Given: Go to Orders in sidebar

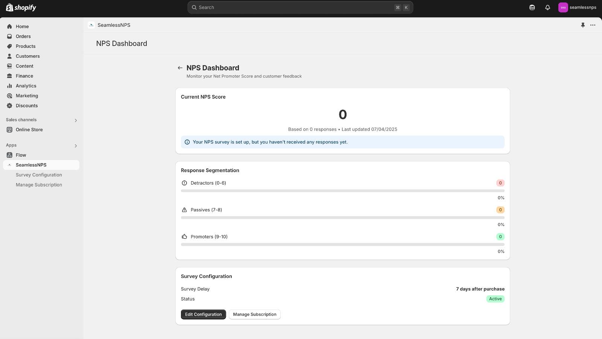Looking at the screenshot, I should pos(23,37).
